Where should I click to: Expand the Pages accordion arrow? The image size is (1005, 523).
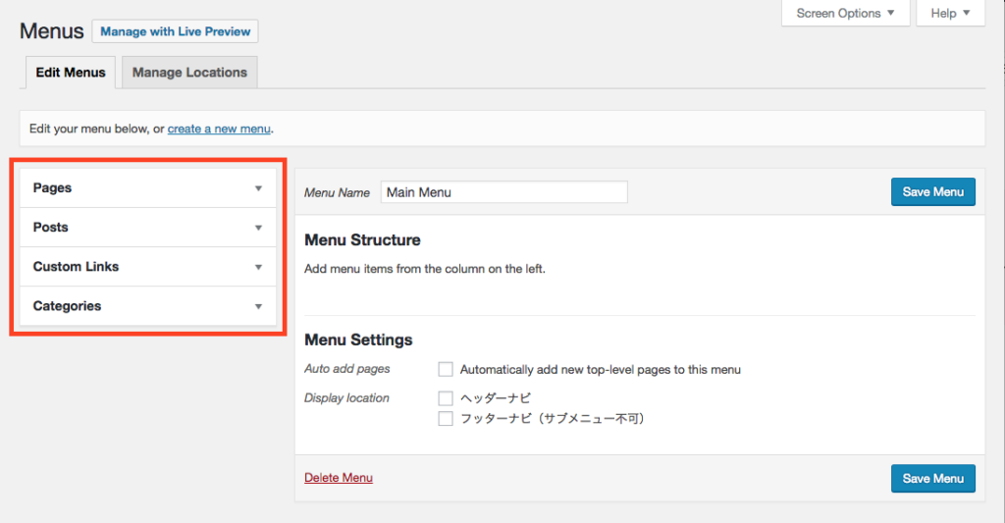click(258, 188)
